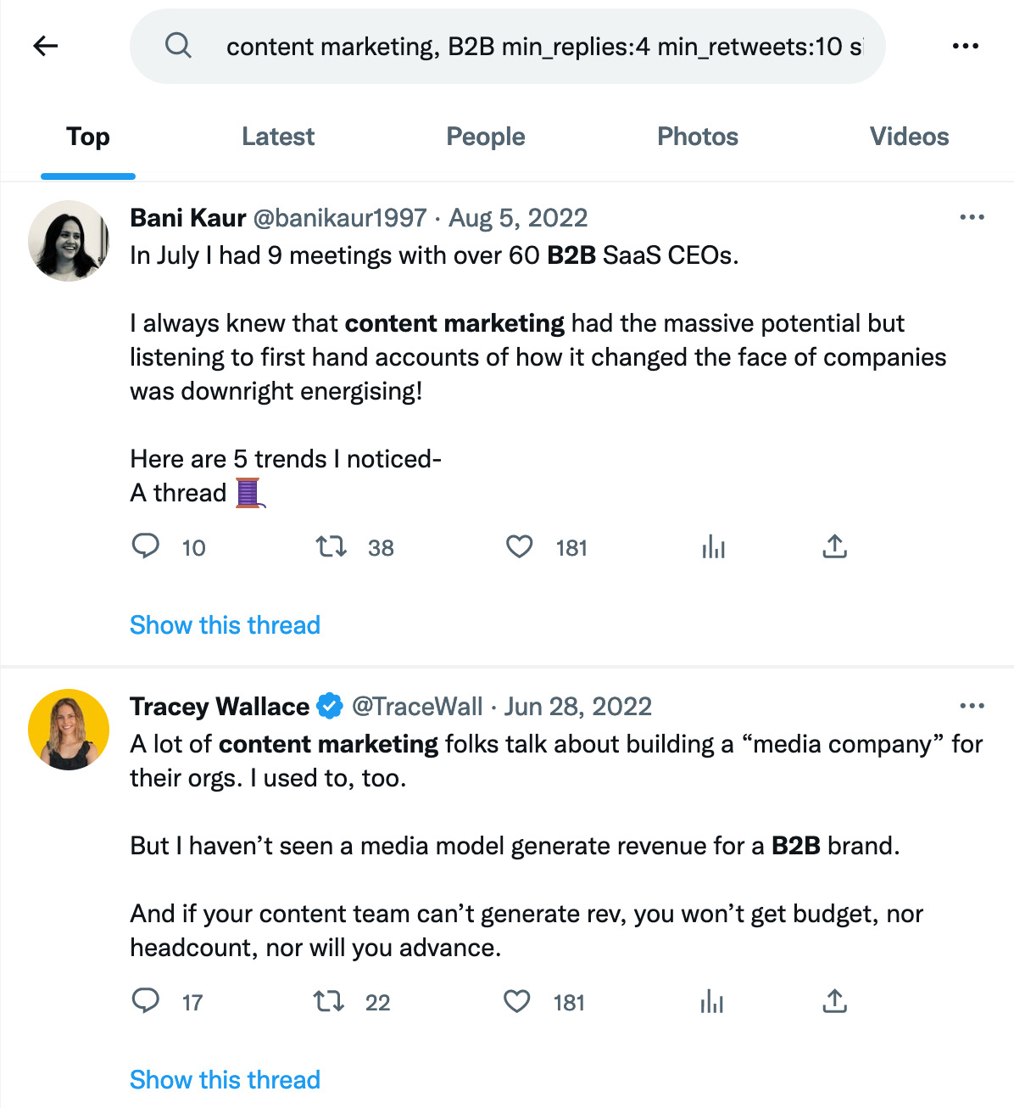Click the reply icon on Bani Kaur's tweet
The height and width of the screenshot is (1108, 1014).
(x=145, y=547)
